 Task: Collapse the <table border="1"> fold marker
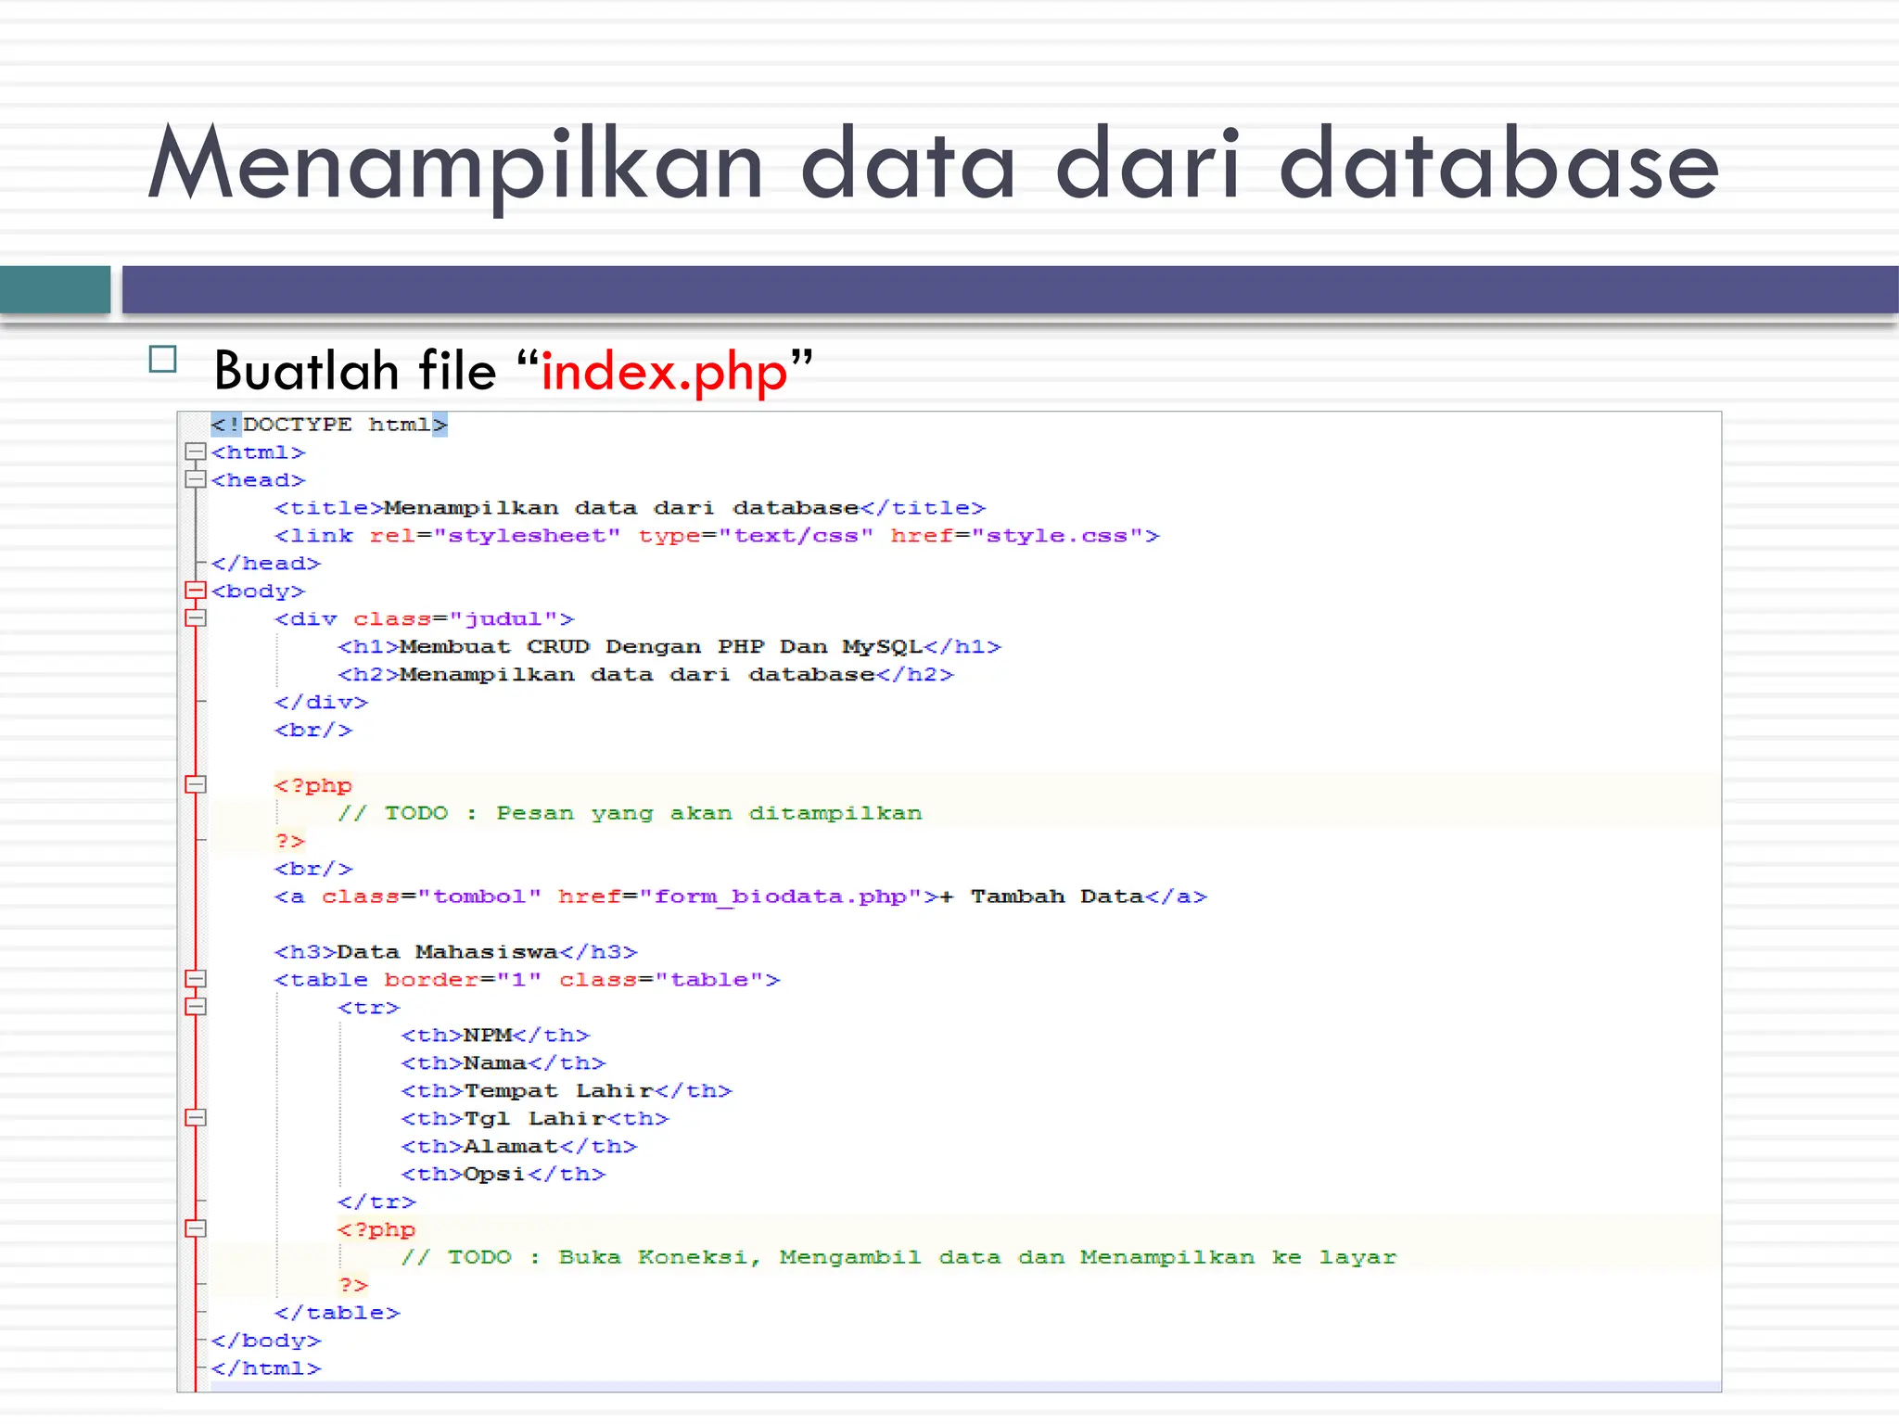195,979
